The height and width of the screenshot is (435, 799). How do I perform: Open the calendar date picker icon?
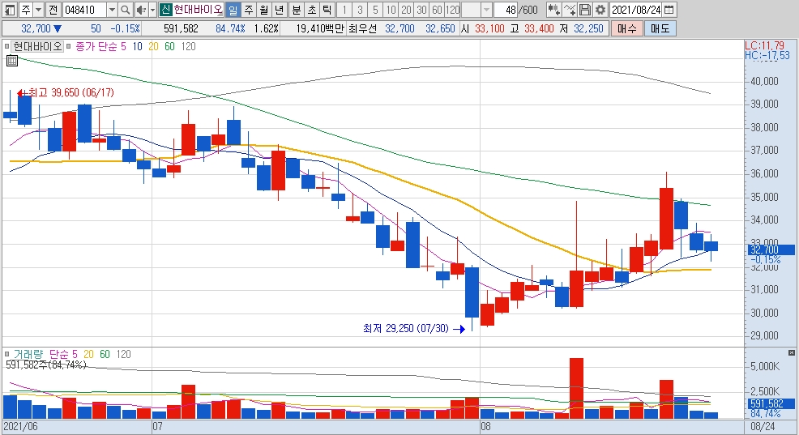670,10
